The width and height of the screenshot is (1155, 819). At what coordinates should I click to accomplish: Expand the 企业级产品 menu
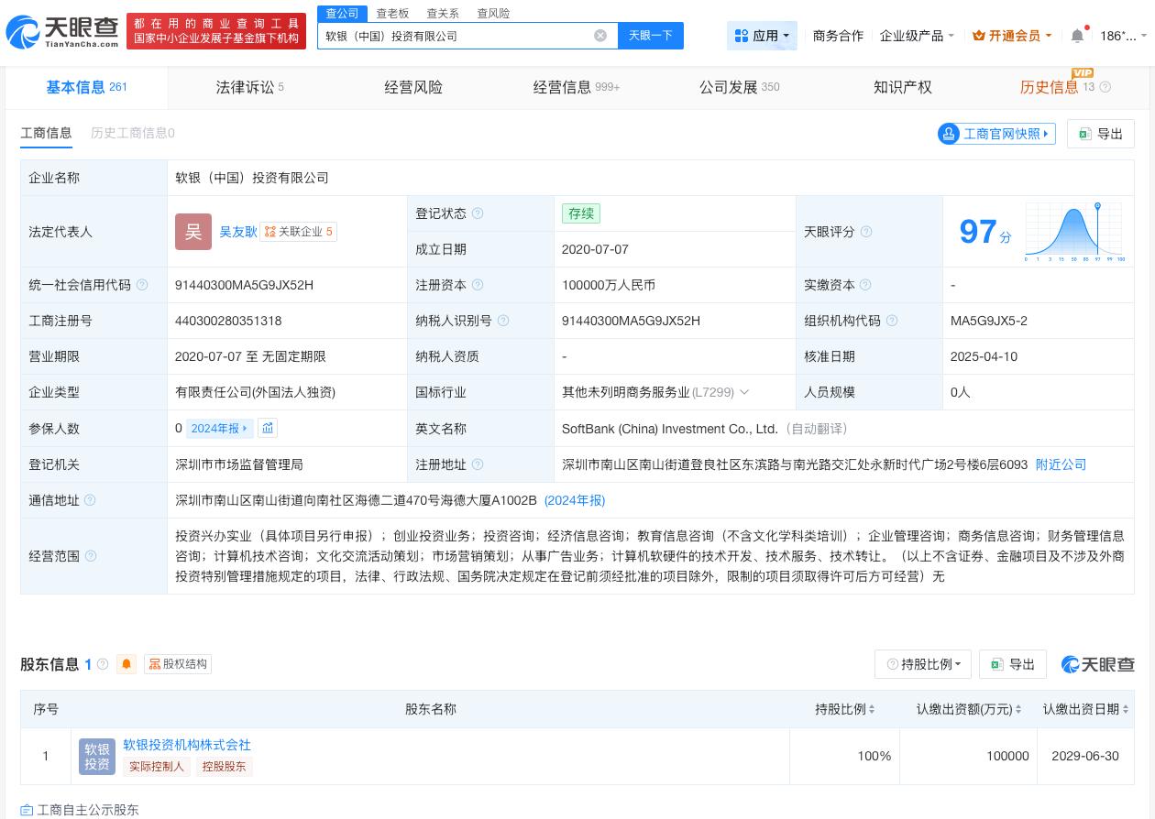point(917,36)
